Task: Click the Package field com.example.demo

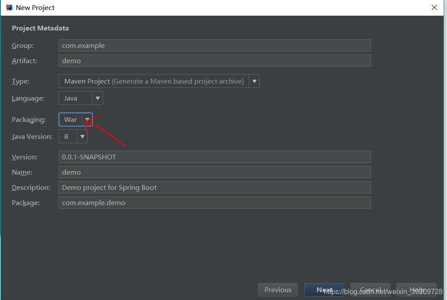Action: point(214,202)
